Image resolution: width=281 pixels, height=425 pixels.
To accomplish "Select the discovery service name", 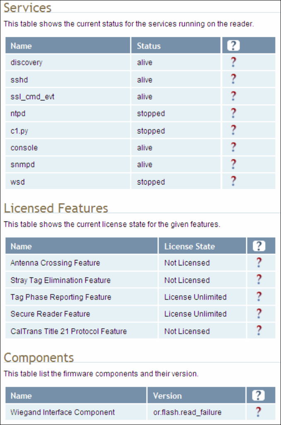I will click(27, 63).
